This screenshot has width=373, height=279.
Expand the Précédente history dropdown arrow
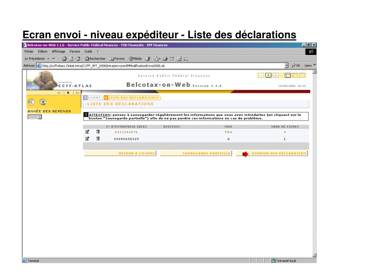[x=48, y=58]
